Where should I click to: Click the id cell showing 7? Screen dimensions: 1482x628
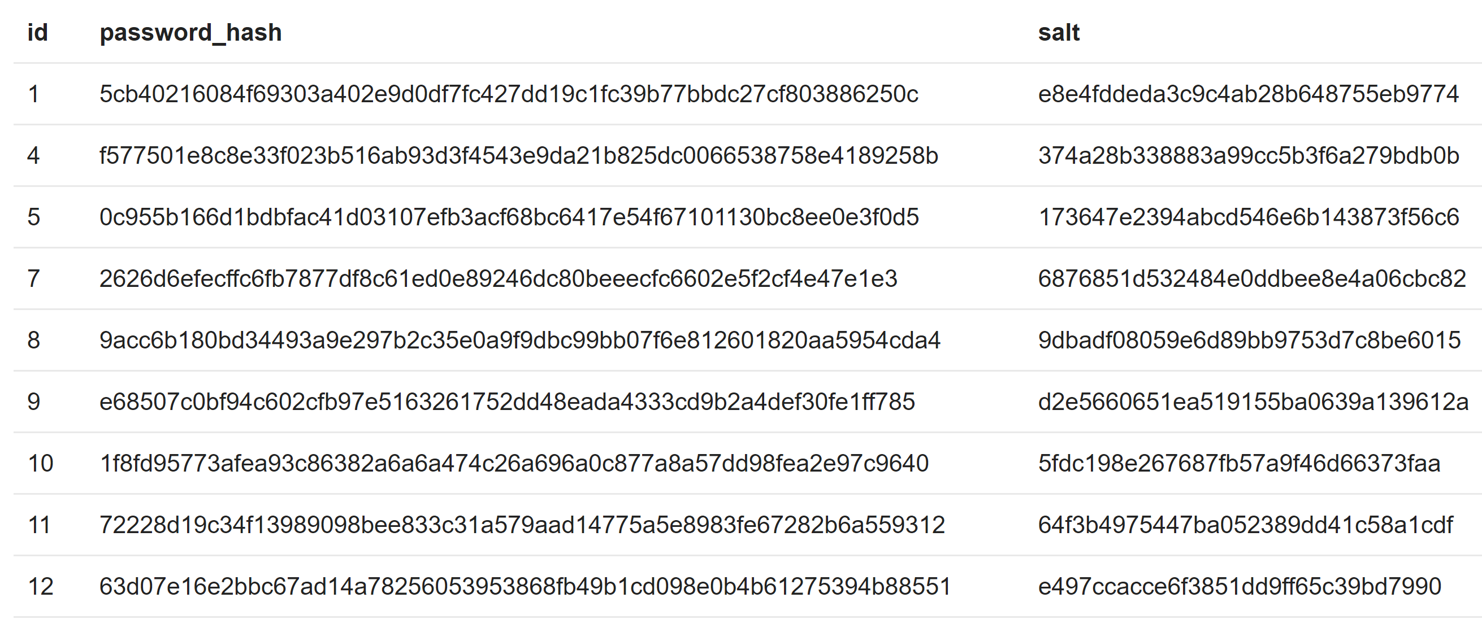click(33, 279)
